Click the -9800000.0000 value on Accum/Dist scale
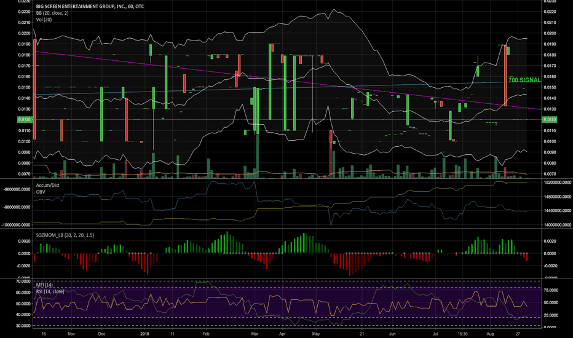This screenshot has width=573, height=338. tap(17, 207)
